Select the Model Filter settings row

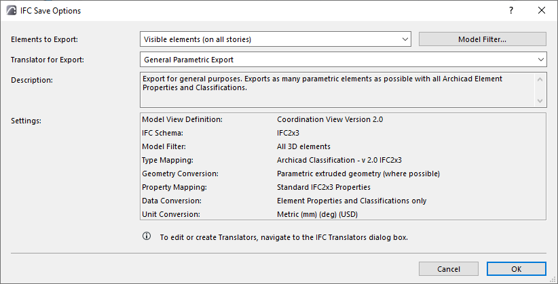343,146
